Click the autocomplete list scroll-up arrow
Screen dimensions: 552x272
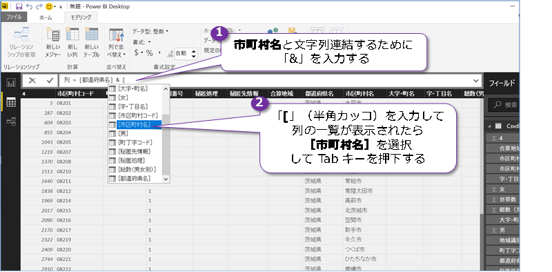click(166, 89)
